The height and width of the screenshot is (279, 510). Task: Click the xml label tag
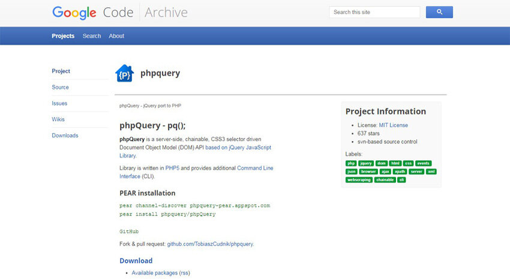[x=431, y=172]
